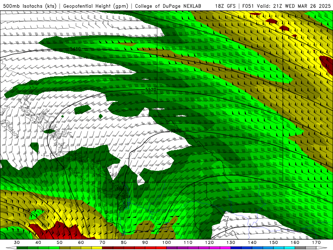Click the '160' value on the color scale
The height and width of the screenshot is (250, 333).
pyautogui.click(x=295, y=242)
